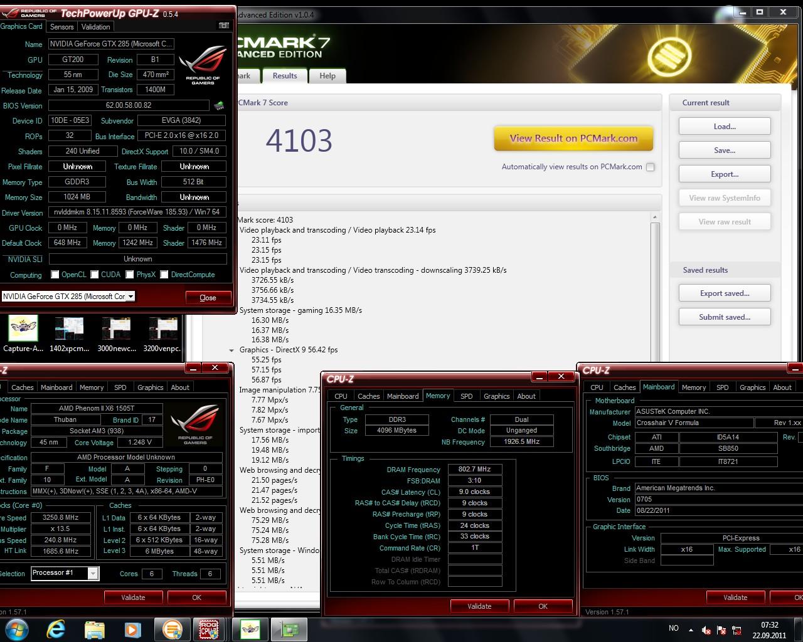Click Validate in CPU-Z Mainboard window

(x=735, y=597)
